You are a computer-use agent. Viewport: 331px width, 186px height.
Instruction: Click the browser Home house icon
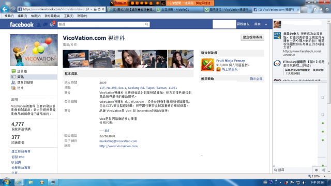coord(315,9)
